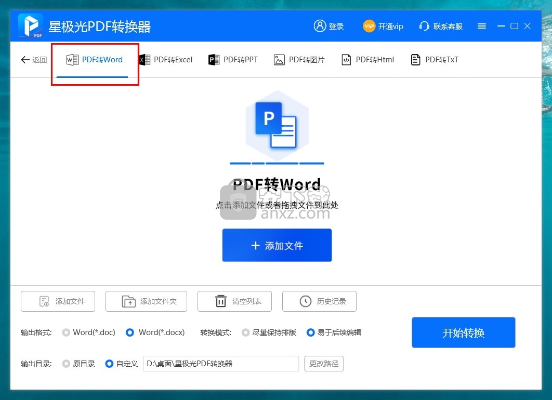
Task: Switch to the PDF转PPT tab
Action: 233,60
